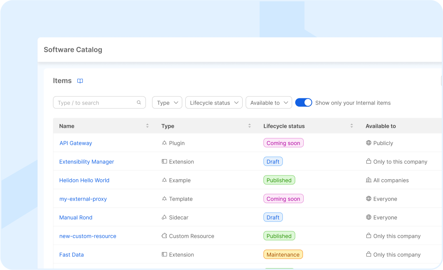Sort by Lifecycle status column arrows
The height and width of the screenshot is (270, 443).
coord(352,126)
